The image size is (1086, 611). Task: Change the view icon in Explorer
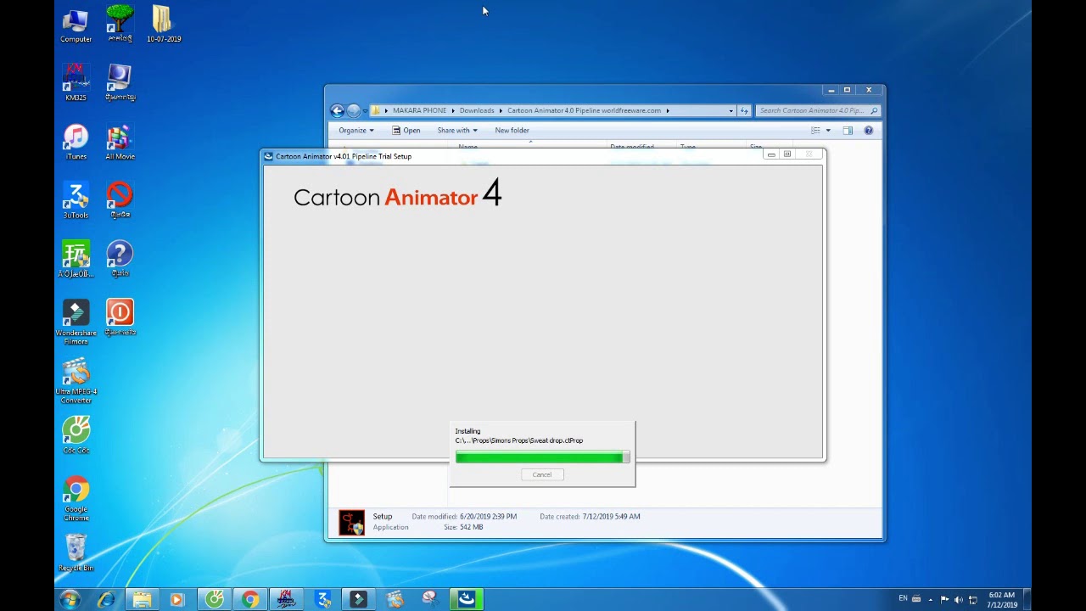[815, 130]
